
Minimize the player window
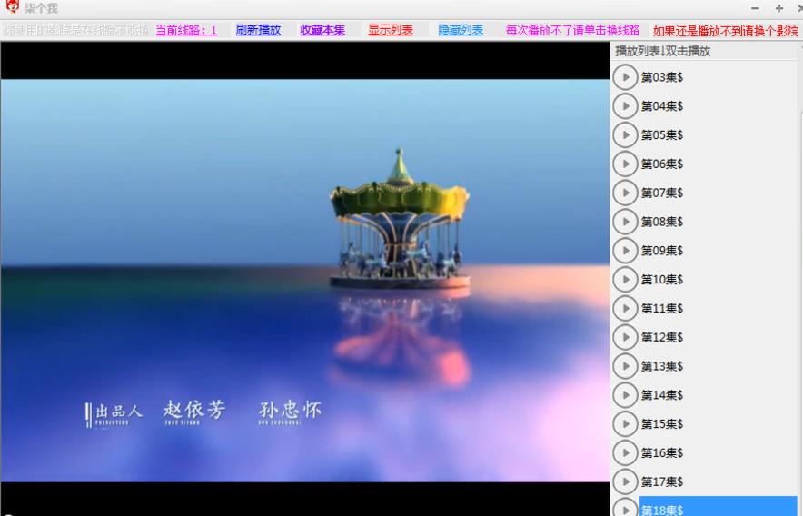click(755, 8)
